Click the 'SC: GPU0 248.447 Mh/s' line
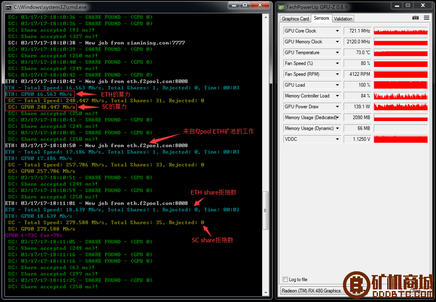436x302 pixels. [x=41, y=107]
